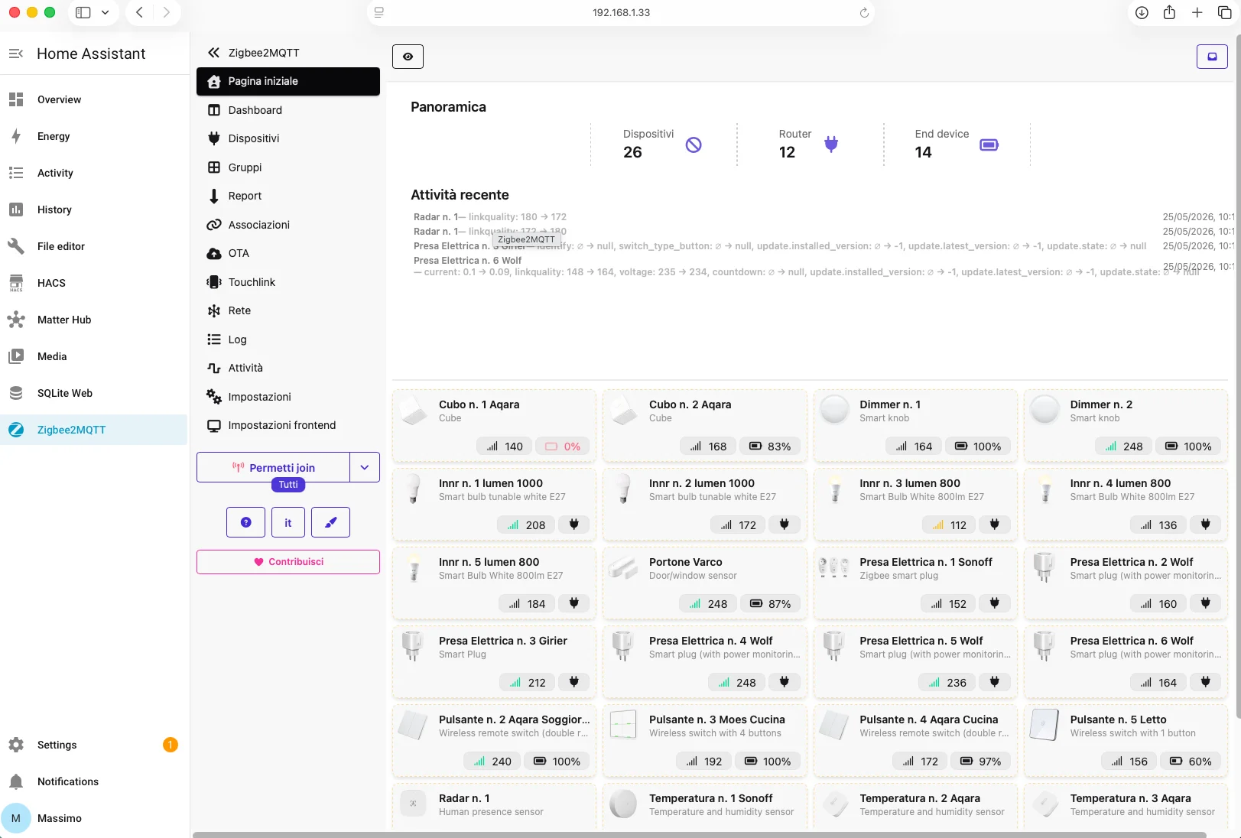Click the Dispositivi disabled-circle icon
1241x838 pixels.
[x=694, y=145]
